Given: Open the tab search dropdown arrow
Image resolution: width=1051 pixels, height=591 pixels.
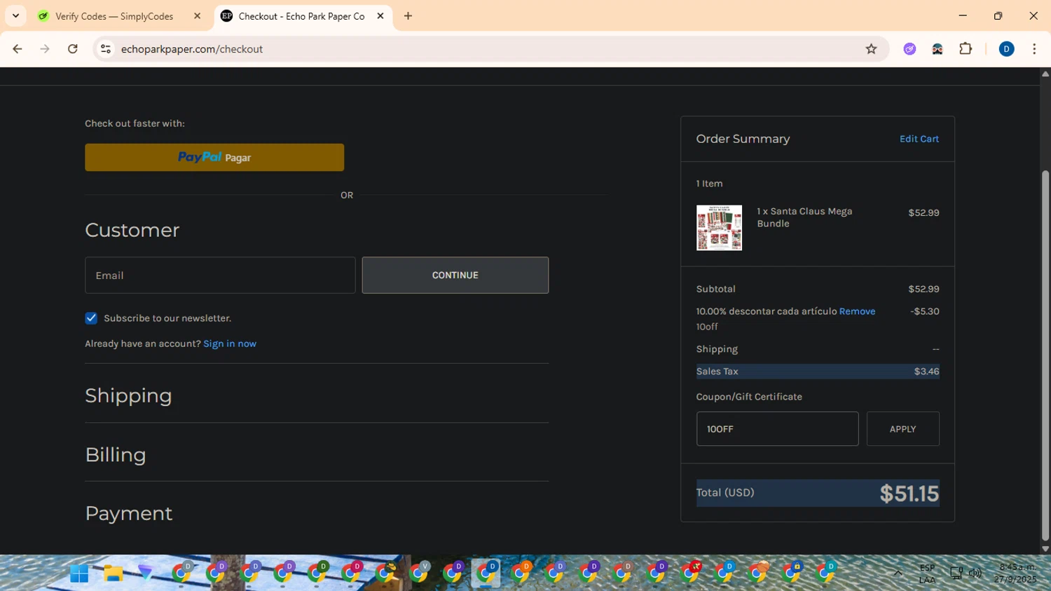Looking at the screenshot, I should pos(15,16).
